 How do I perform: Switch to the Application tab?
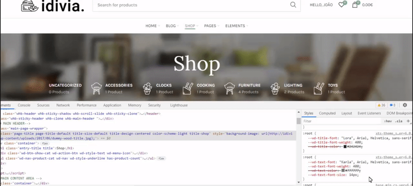(112, 105)
